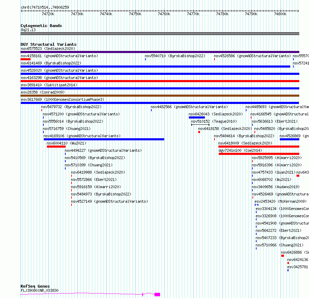Open nsv5716759 (Chuang2021) label
Viewport: 309px width, 298px height.
67,129
